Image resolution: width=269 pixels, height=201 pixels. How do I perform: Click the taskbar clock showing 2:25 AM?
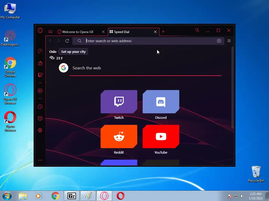click(x=255, y=196)
